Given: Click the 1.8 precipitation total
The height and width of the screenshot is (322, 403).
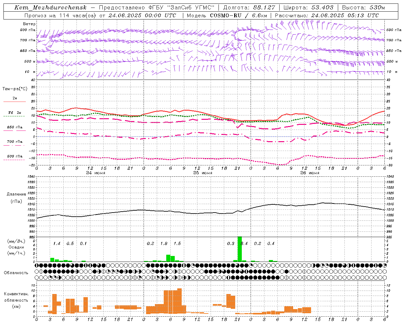Looking at the screenshot, I should coord(164,244).
